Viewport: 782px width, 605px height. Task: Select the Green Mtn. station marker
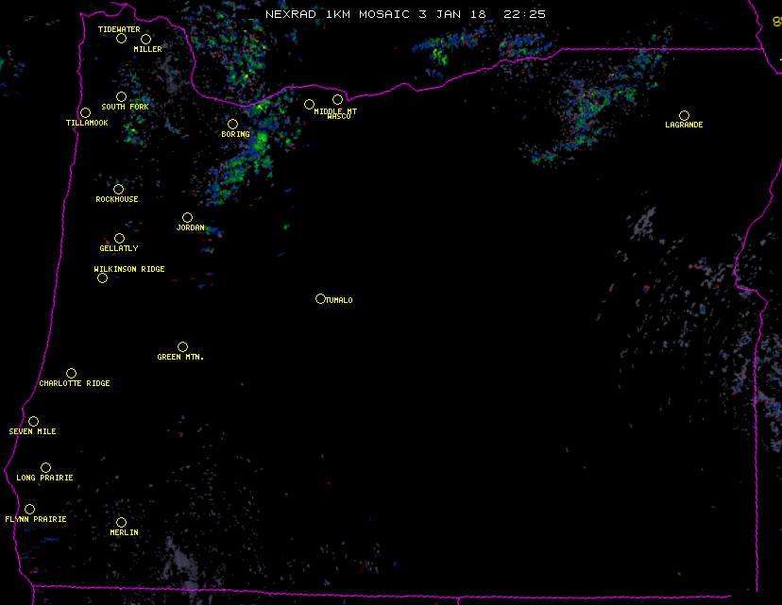pyautogui.click(x=182, y=346)
